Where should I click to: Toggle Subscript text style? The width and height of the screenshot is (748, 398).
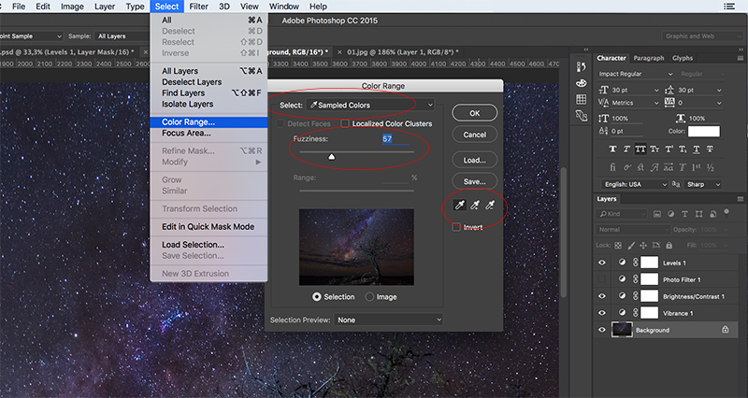(x=683, y=149)
